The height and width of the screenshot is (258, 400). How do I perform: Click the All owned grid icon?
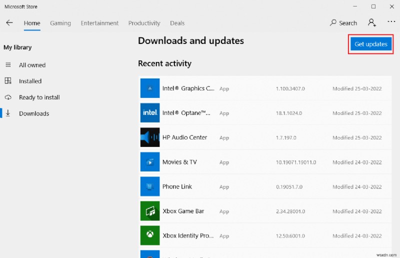(x=8, y=65)
